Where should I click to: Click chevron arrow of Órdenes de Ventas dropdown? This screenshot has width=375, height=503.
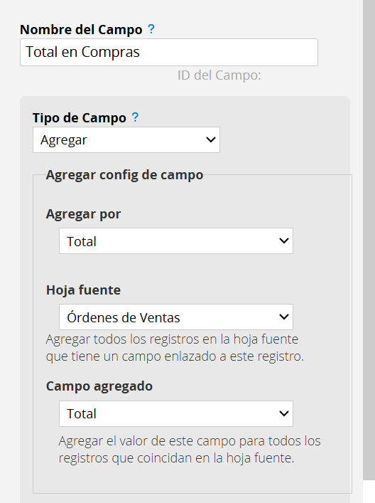point(283,317)
